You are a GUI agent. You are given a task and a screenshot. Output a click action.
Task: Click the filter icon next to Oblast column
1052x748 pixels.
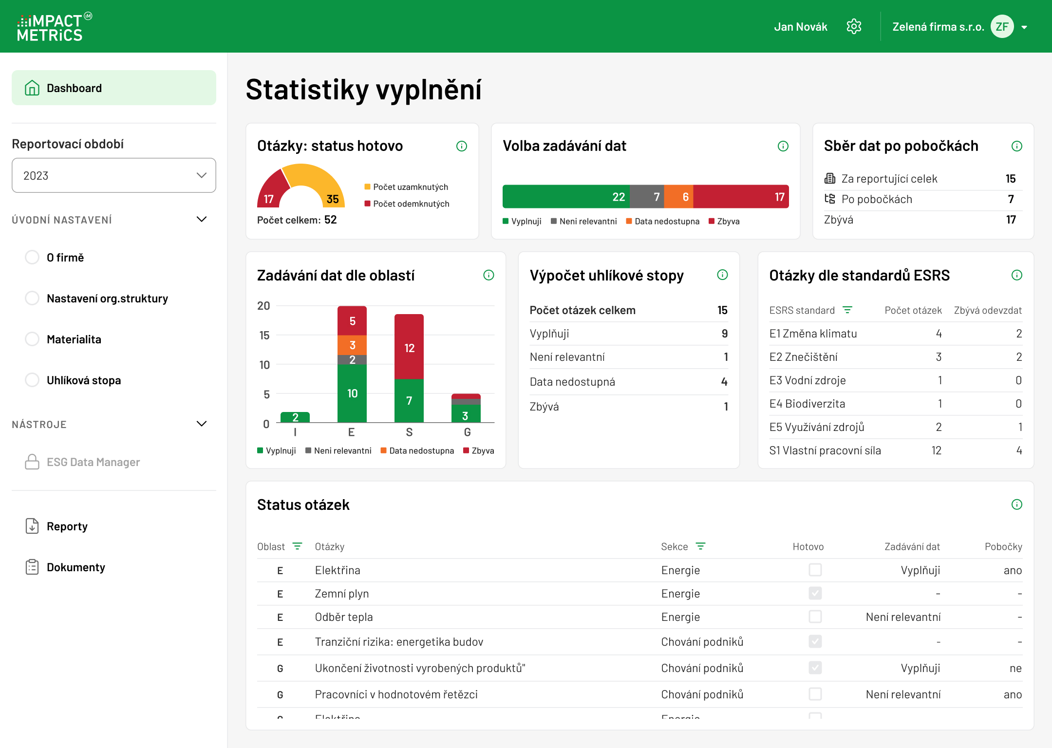point(298,546)
